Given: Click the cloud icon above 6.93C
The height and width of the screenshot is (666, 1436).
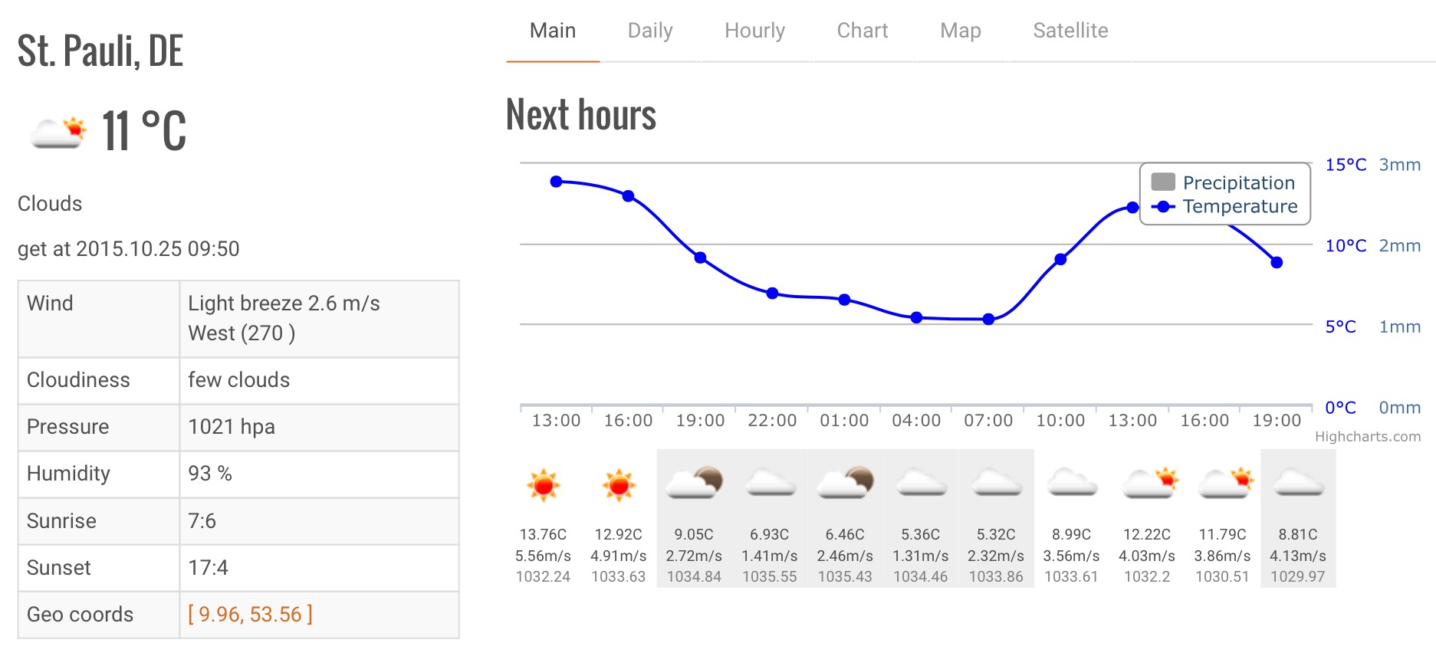Looking at the screenshot, I should click(x=770, y=483).
